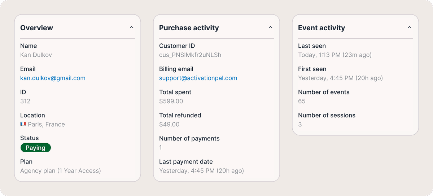
Task: Click the number of events value 65
Action: coord(302,101)
